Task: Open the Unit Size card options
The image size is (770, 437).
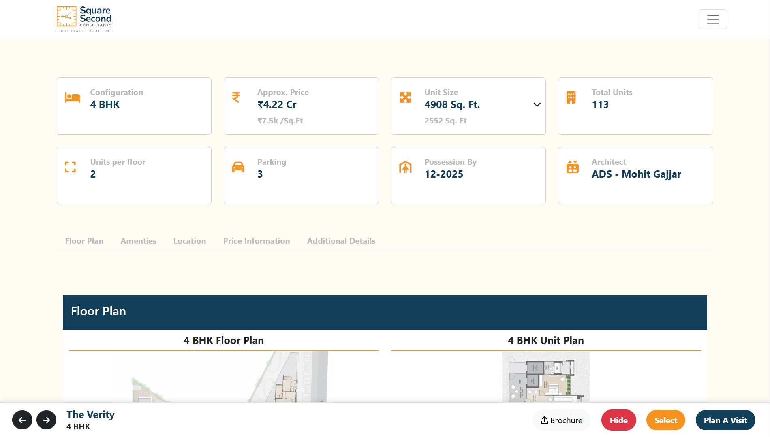Action: (468, 106)
